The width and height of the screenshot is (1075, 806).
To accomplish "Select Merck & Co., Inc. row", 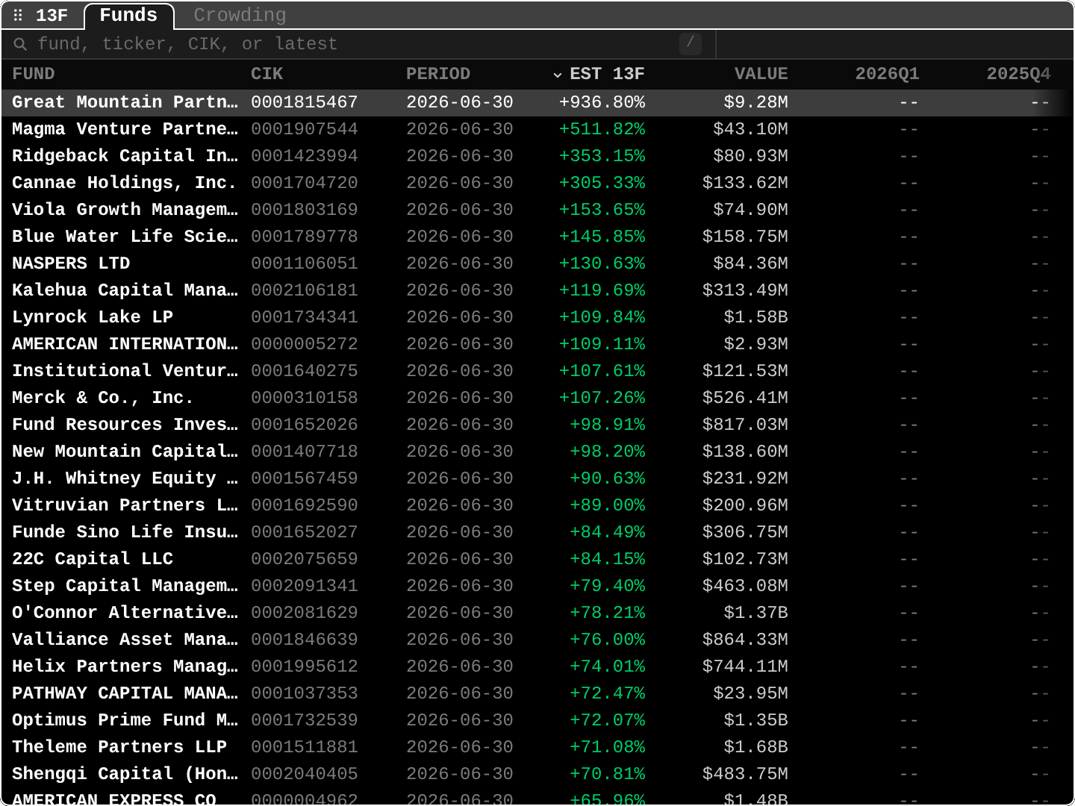I will 537,398.
